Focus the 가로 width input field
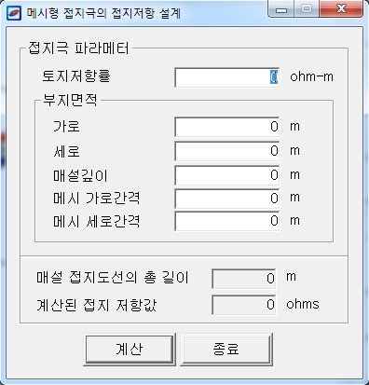Image resolution: width=369 pixels, height=385 pixels. coord(227,127)
